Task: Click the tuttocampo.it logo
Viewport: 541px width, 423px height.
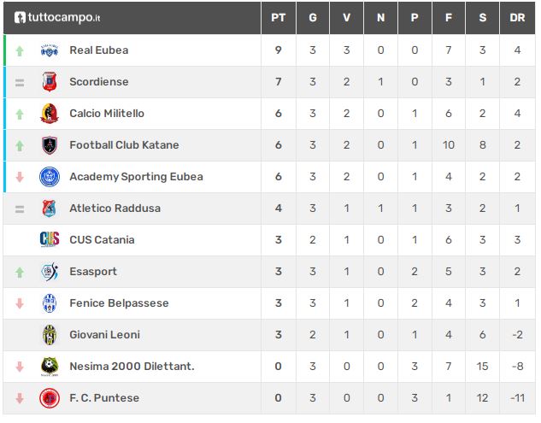Action: click(x=57, y=17)
